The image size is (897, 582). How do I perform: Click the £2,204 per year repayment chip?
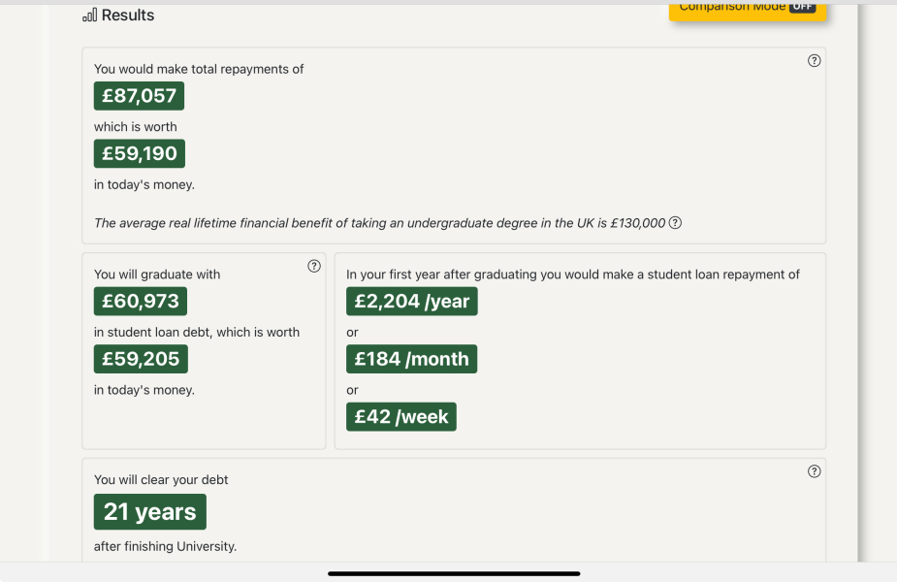coord(411,301)
